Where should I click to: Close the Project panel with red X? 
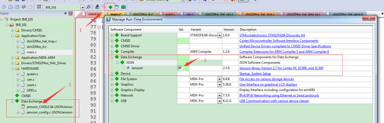70,13
